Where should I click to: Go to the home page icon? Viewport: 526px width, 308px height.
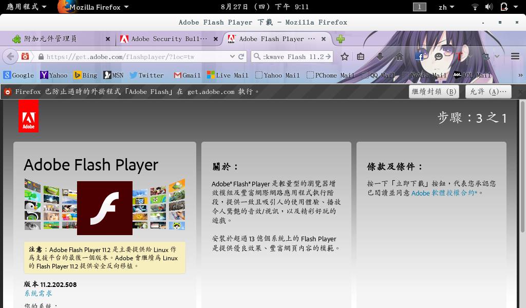pos(400,57)
